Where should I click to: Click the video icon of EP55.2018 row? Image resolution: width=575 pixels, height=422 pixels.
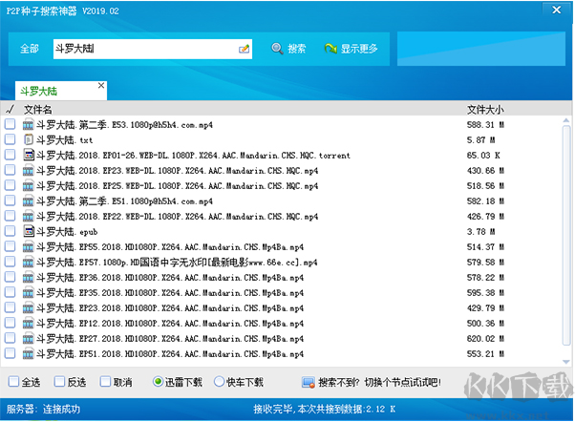29,246
